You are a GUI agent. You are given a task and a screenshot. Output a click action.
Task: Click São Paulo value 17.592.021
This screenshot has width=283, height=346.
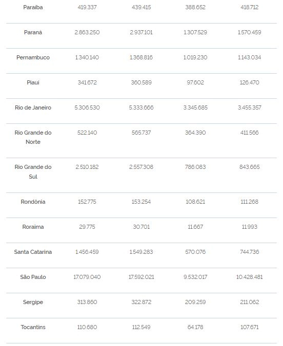[141, 277]
